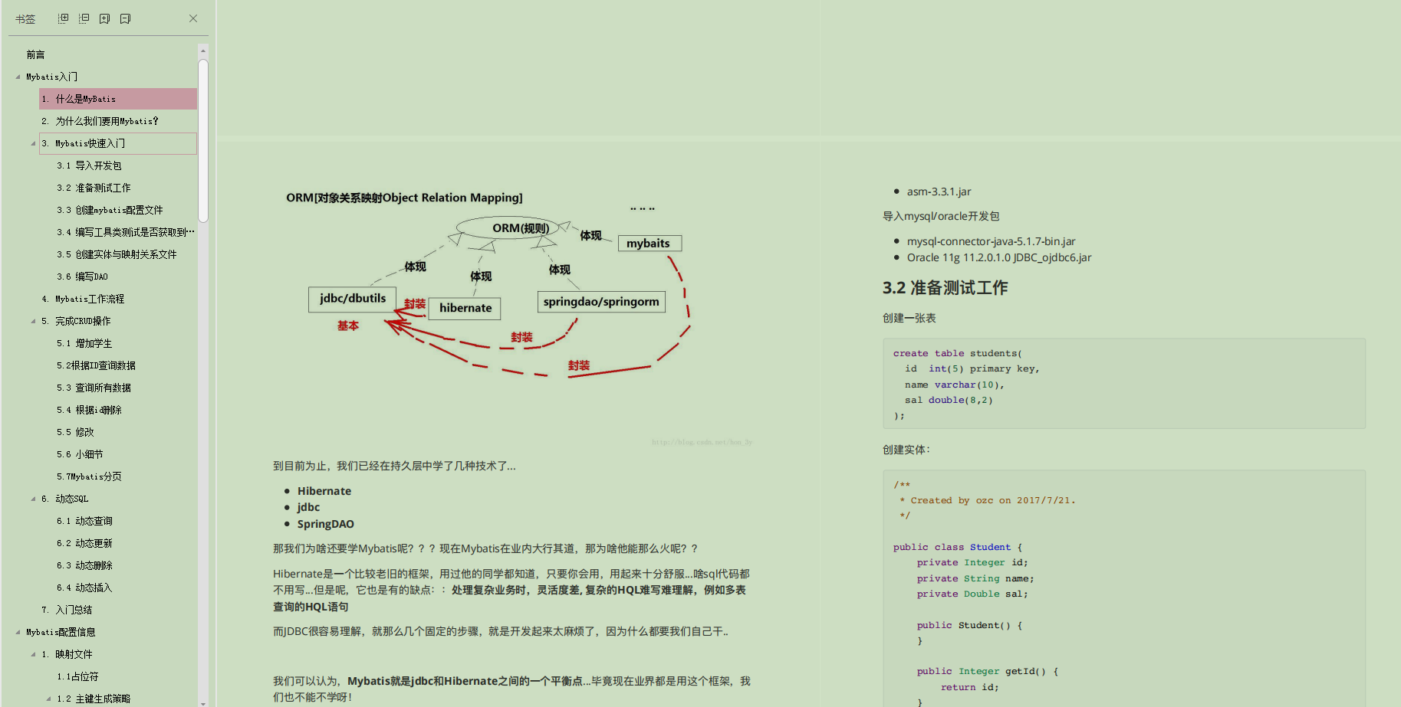Image resolution: width=1401 pixels, height=707 pixels.
Task: Click the 书签 panel title
Action: coord(25,19)
